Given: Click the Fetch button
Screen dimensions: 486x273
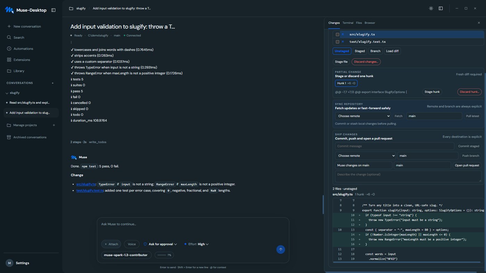Looking at the screenshot, I should tap(398, 116).
